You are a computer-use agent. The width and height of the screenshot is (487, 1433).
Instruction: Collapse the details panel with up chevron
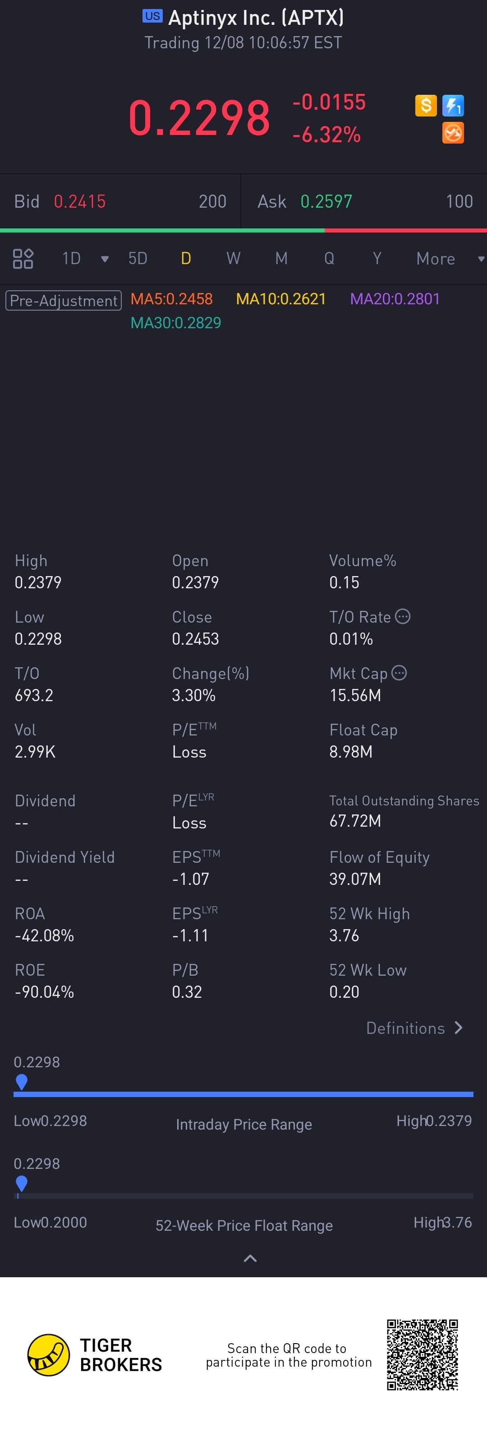pyautogui.click(x=250, y=1258)
